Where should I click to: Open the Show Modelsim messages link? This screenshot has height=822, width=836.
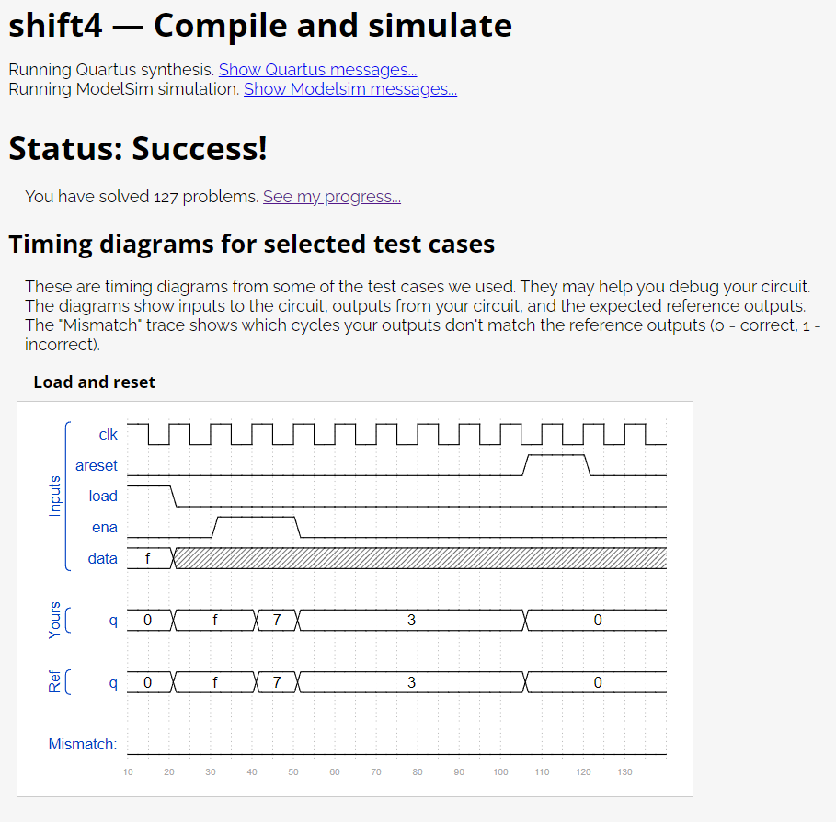[x=350, y=89]
